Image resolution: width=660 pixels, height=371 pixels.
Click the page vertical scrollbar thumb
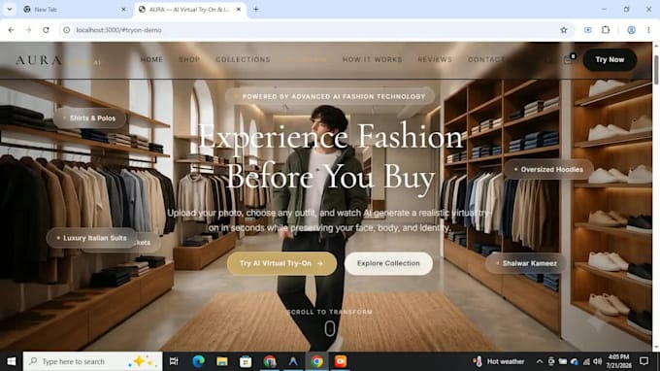(x=656, y=69)
